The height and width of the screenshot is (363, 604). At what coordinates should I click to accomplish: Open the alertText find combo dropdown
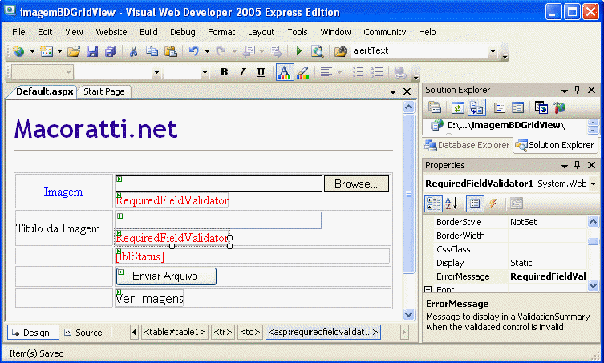click(493, 51)
